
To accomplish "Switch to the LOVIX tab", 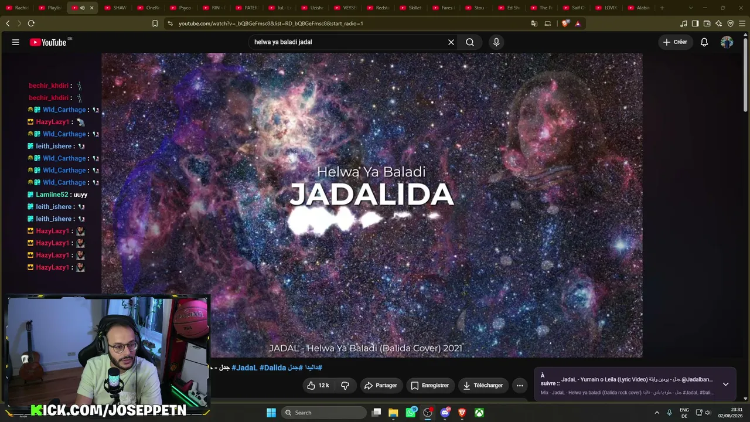I will coord(606,8).
